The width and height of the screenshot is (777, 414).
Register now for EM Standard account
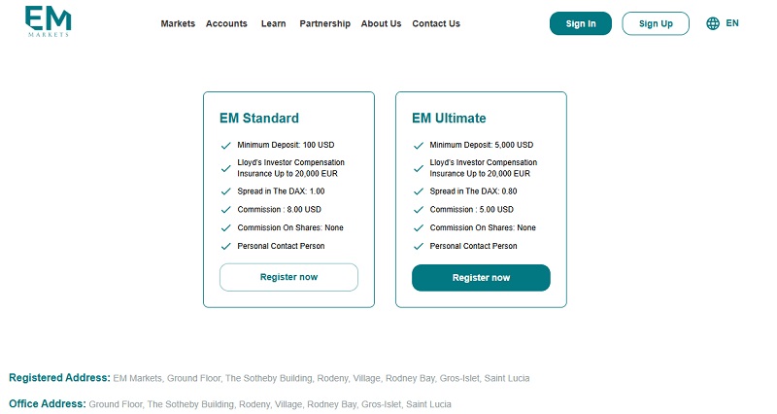288,277
